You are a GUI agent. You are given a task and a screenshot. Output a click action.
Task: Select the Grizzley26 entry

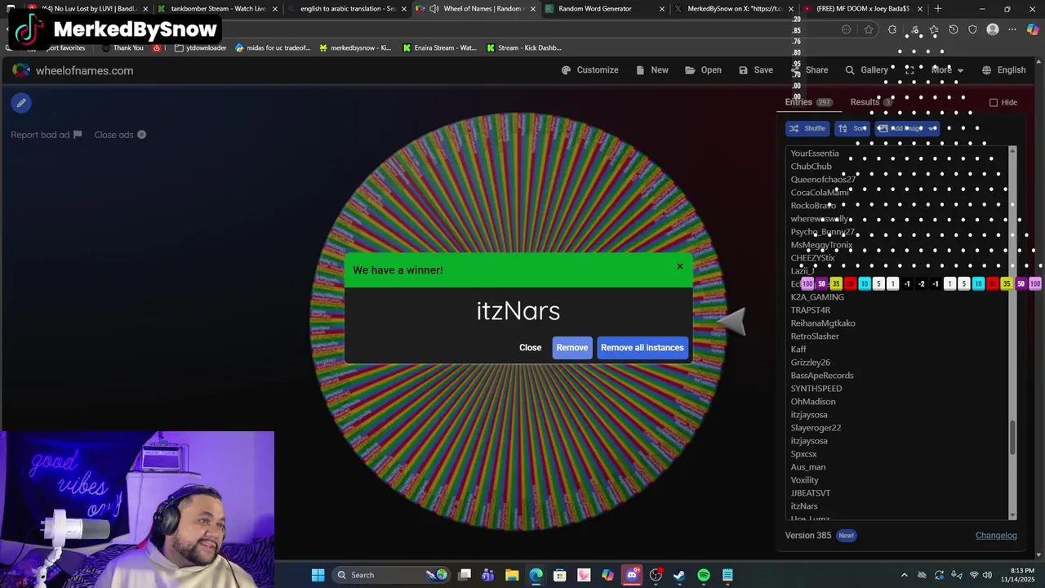[810, 363]
